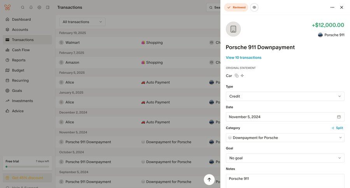Click Auto Payment category on February 5 row
Image resolution: width=350 pixels, height=188 pixels.
(x=156, y=82)
